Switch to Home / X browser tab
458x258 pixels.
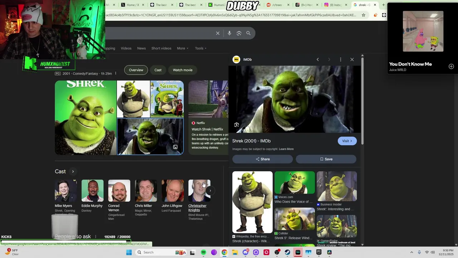132,5
